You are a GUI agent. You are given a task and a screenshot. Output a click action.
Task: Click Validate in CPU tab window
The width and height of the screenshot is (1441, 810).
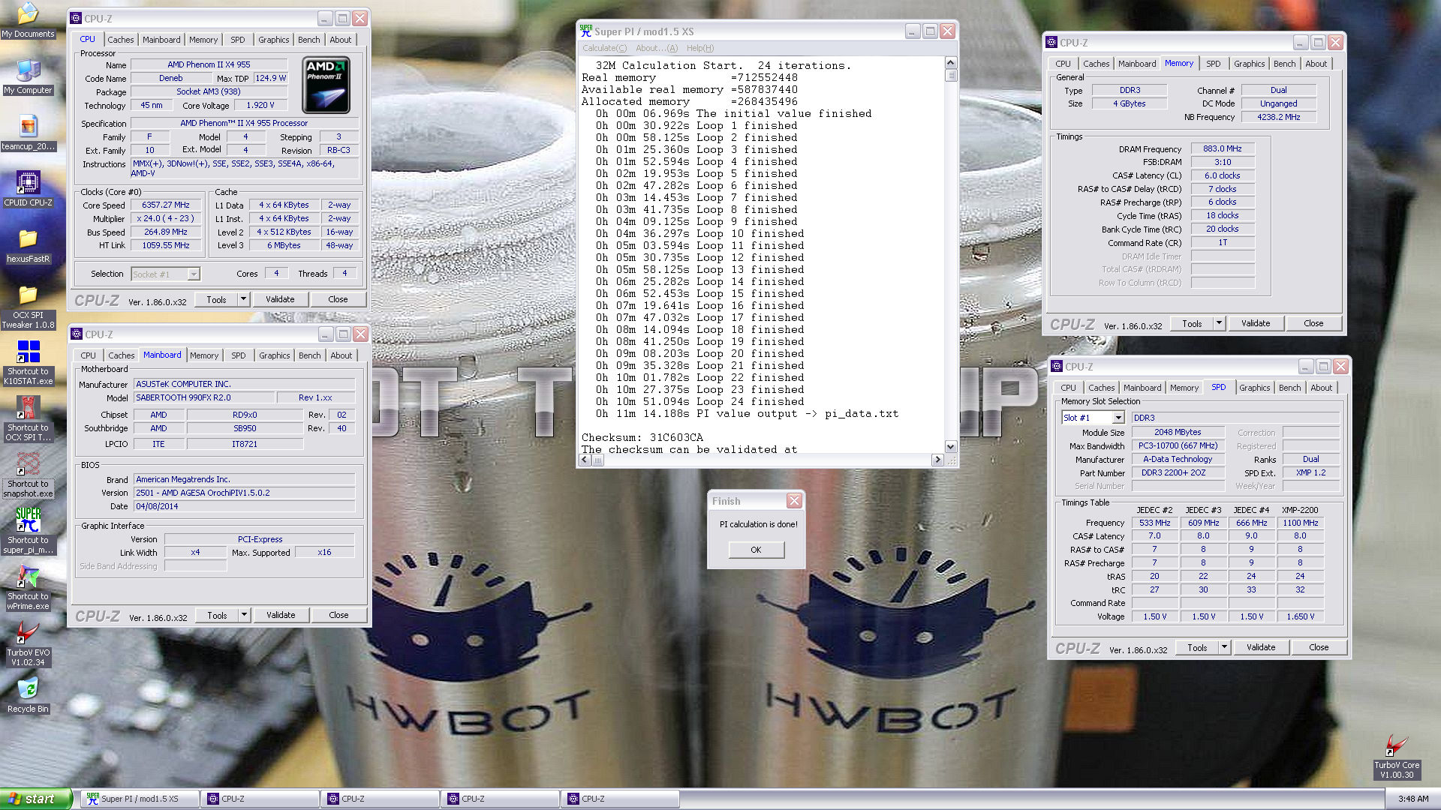tap(280, 299)
